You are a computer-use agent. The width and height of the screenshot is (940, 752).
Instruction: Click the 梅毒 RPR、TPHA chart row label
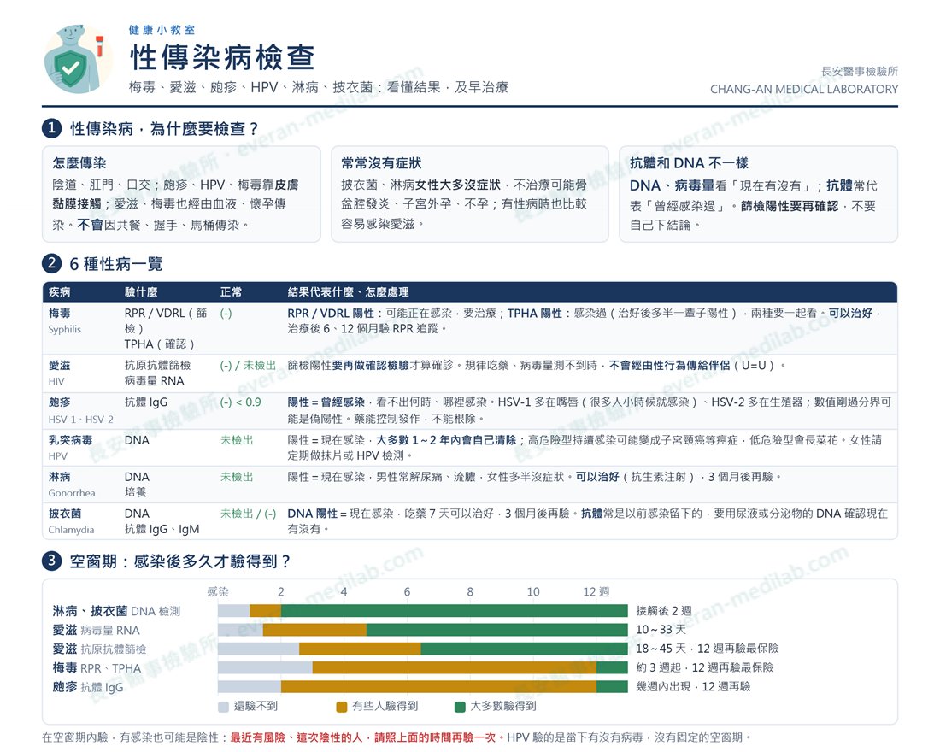(x=97, y=668)
